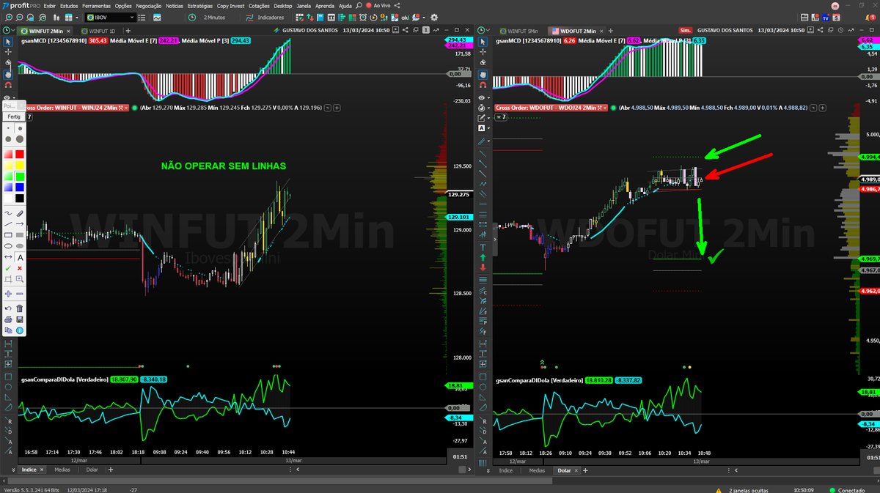
Task: Select the text 'A' tool in drawing palette
Action: point(20,257)
